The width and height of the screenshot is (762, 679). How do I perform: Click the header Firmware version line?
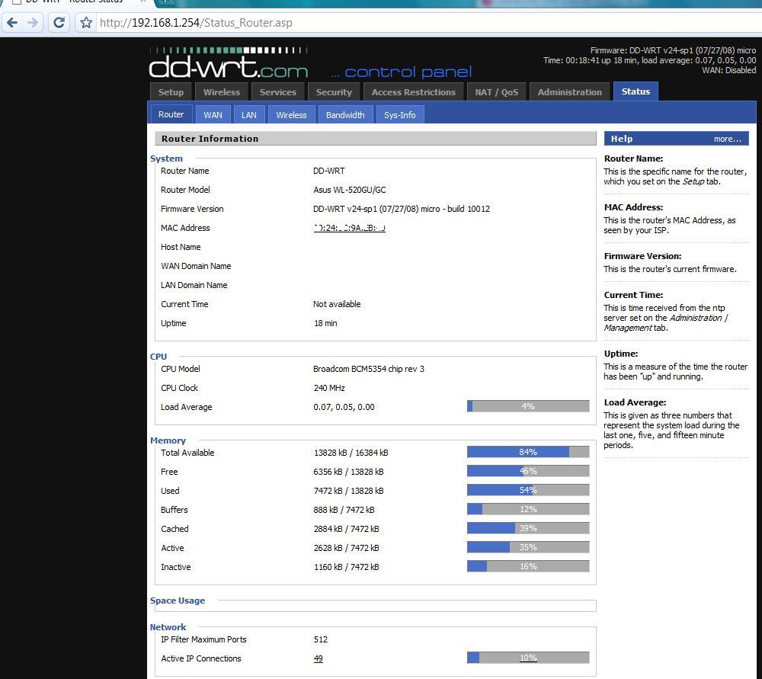pyautogui.click(x=673, y=50)
